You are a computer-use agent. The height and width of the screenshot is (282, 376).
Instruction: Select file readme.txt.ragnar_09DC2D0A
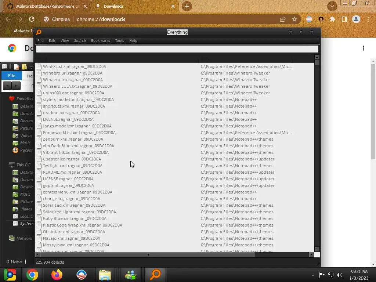71,113
